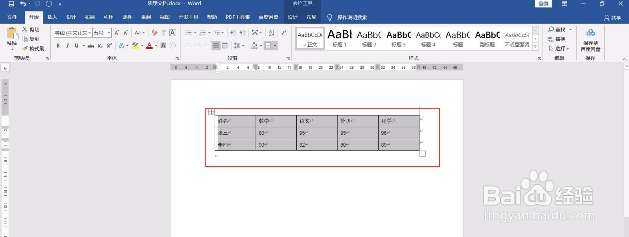Select the Format Painter (格式刷) tool
Image resolution: width=629 pixels, height=237 pixels.
coord(33,48)
